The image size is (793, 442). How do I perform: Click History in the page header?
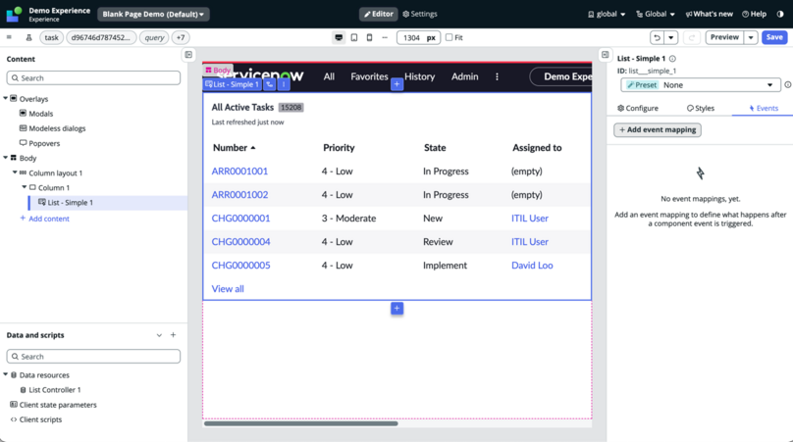(x=419, y=76)
